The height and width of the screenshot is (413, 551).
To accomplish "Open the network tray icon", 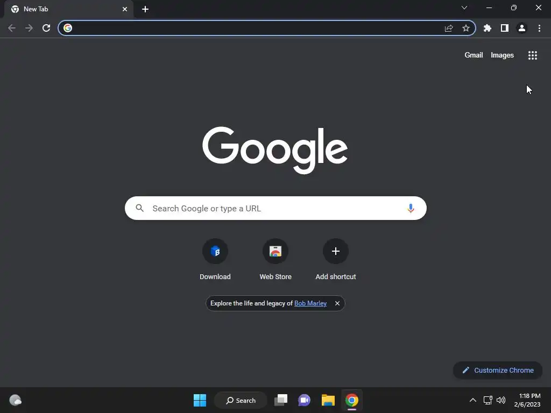I will point(488,400).
